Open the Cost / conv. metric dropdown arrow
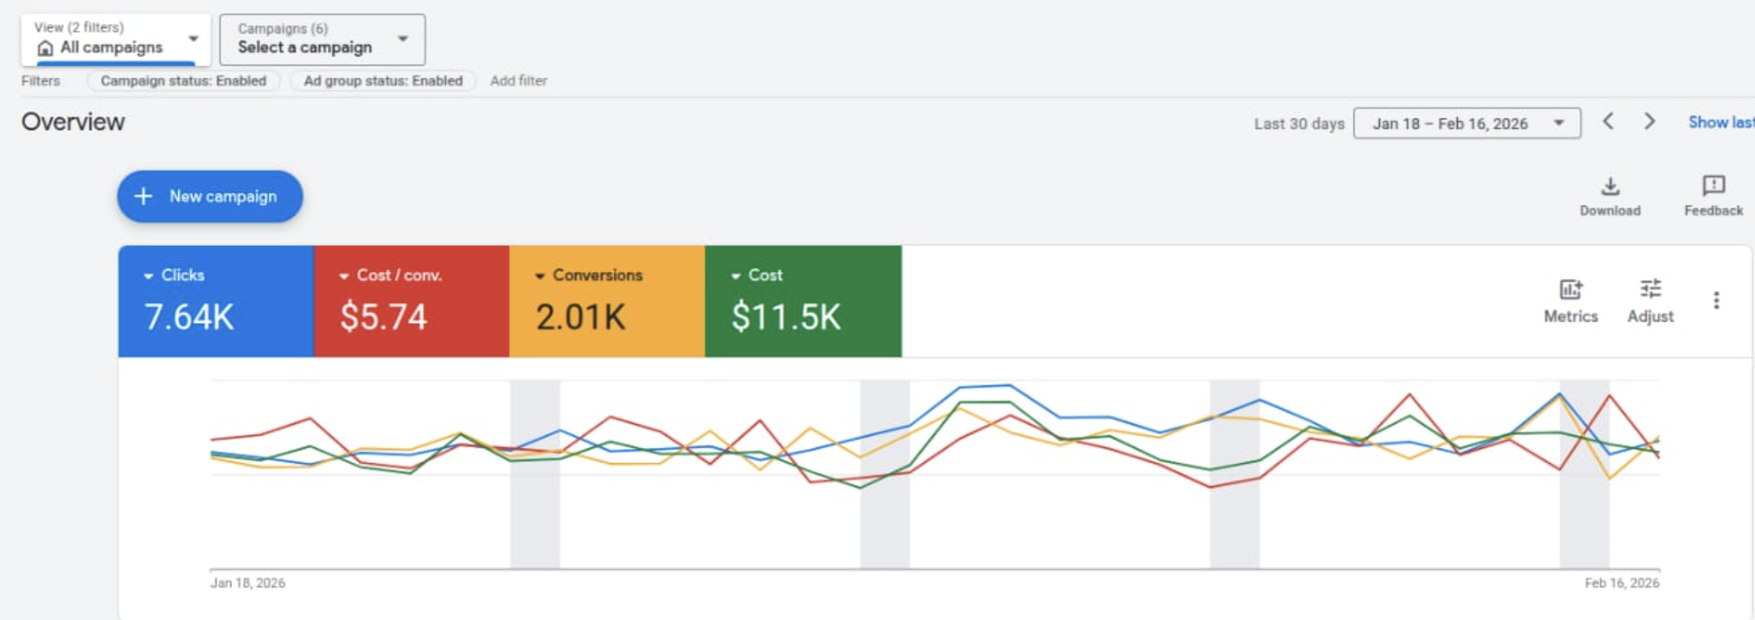The height and width of the screenshot is (620, 1755). (x=345, y=275)
